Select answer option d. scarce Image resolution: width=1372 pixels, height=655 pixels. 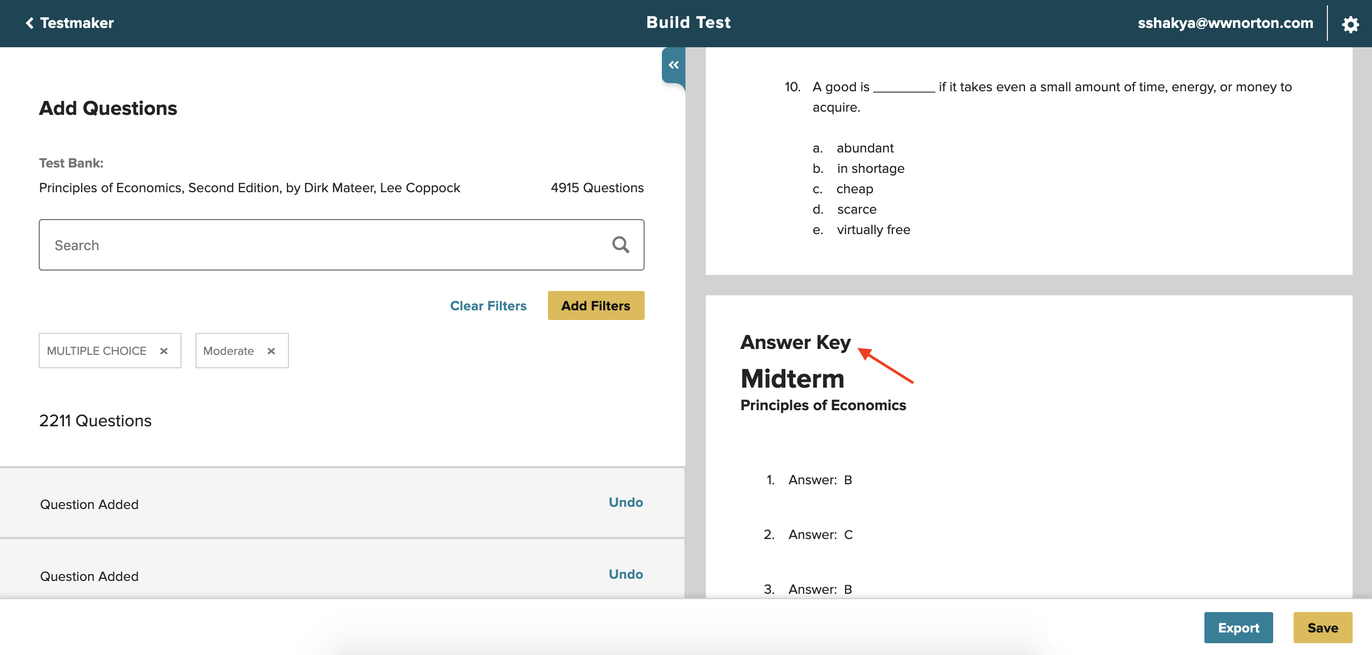coord(856,209)
